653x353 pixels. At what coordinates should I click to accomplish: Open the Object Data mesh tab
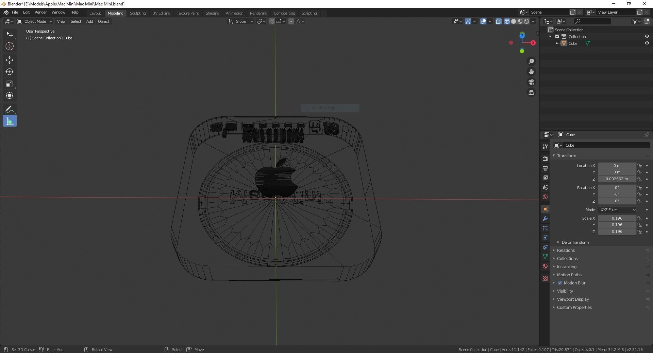coord(545,257)
